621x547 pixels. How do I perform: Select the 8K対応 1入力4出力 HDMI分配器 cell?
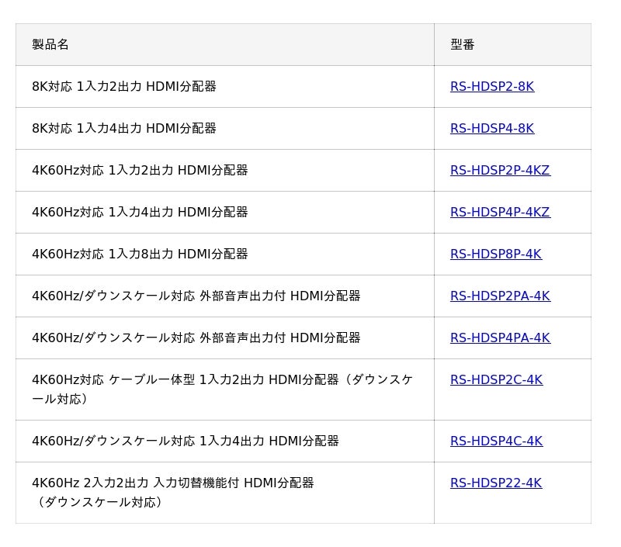[124, 129]
